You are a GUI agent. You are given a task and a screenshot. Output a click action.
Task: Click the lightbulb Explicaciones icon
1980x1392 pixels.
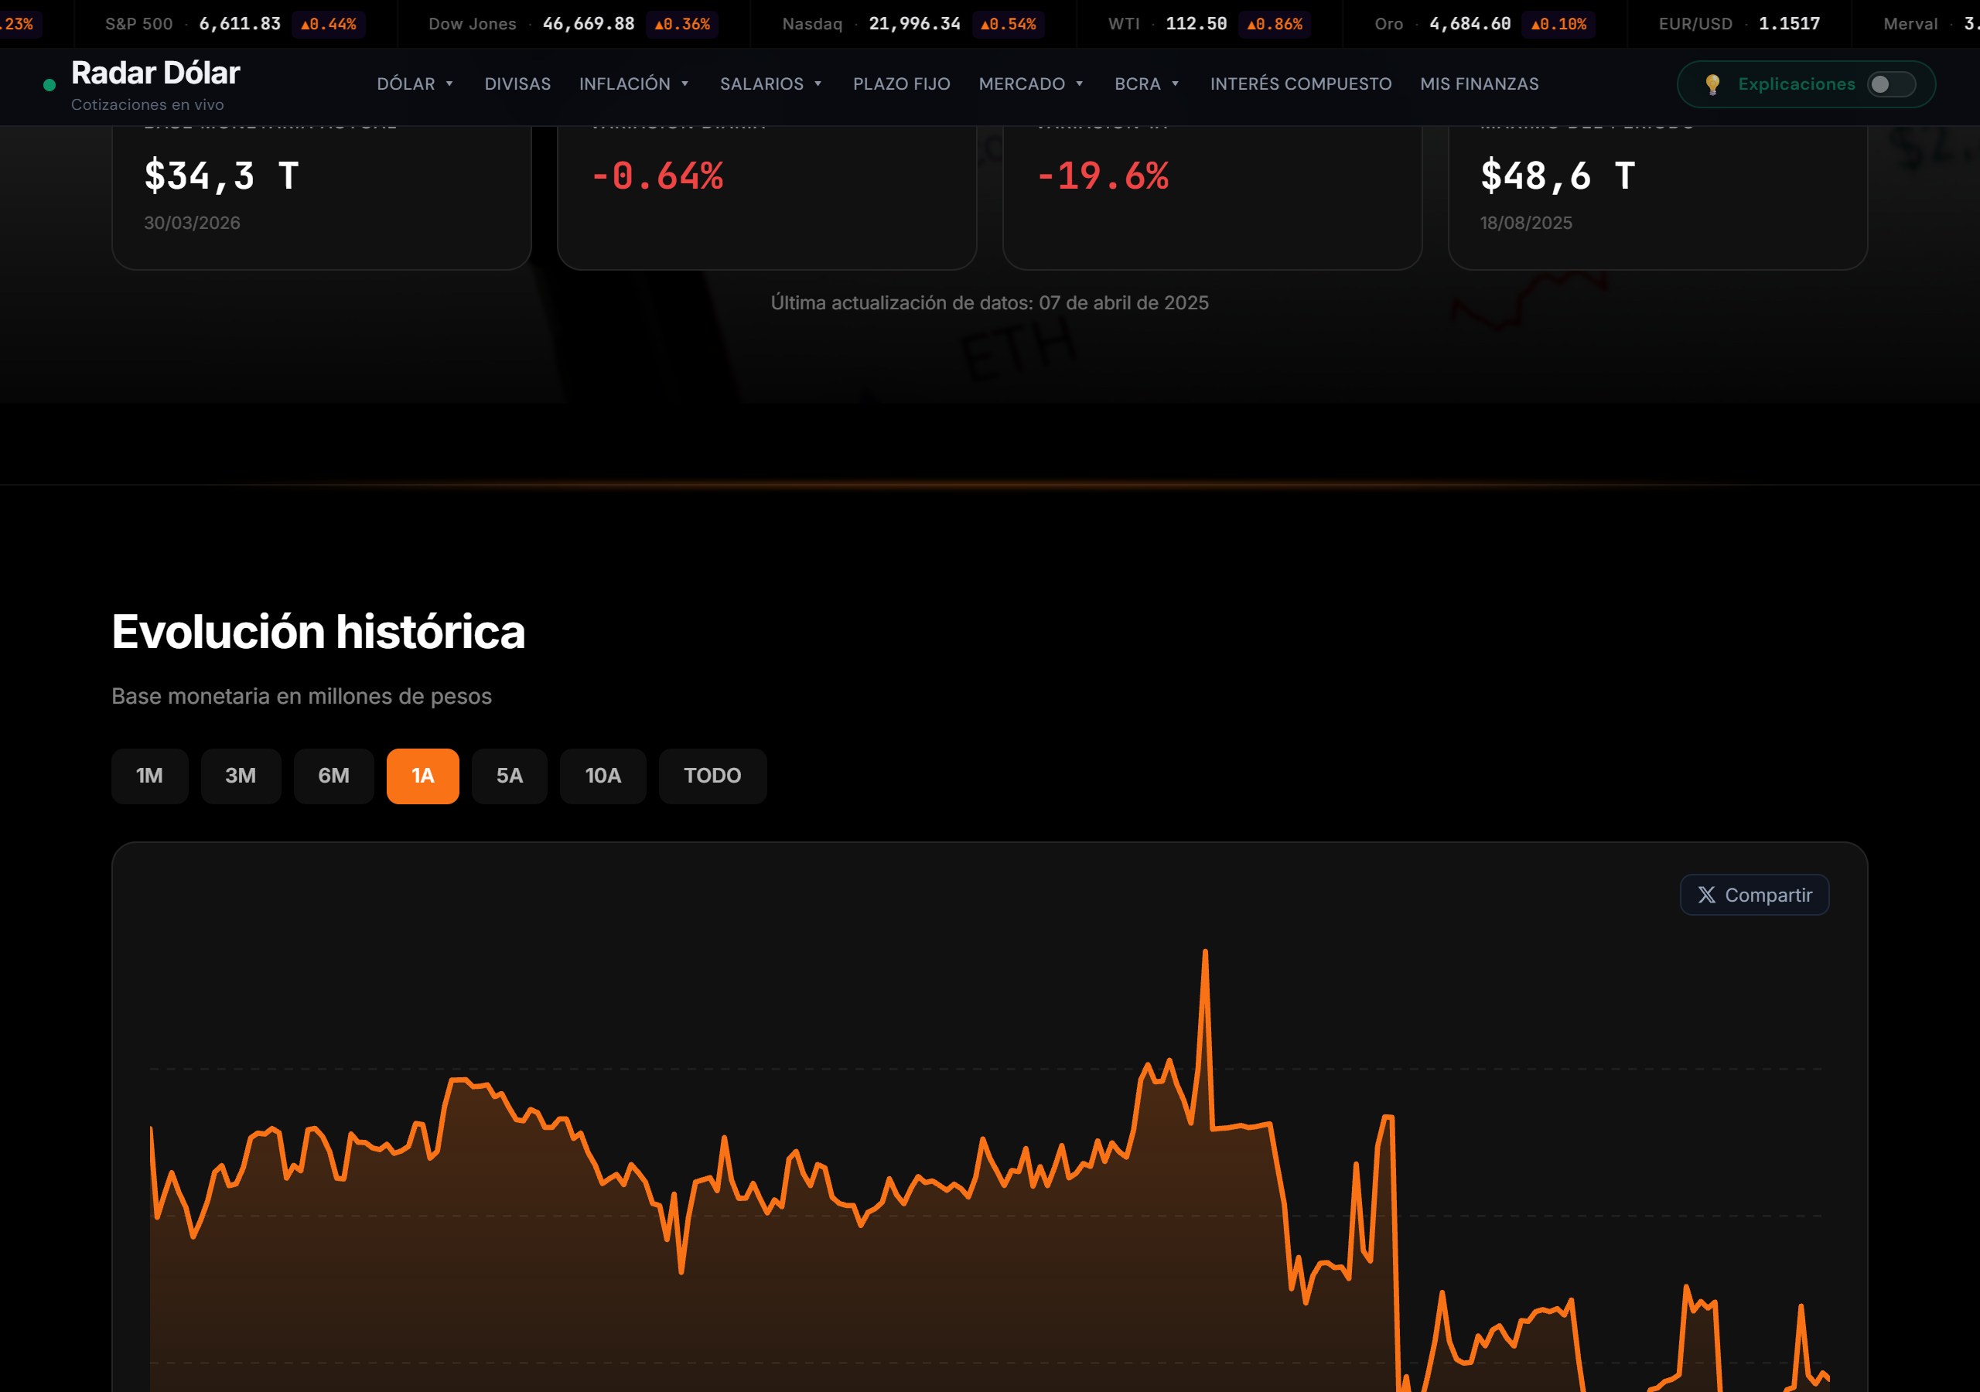pyautogui.click(x=1712, y=84)
